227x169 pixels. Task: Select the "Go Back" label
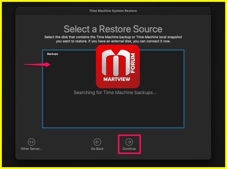click(97, 149)
